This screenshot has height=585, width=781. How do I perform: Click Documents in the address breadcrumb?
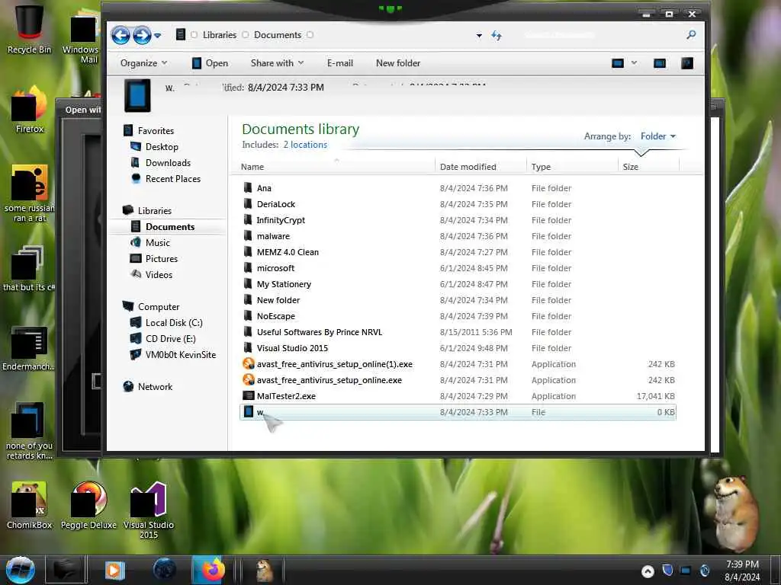(278, 35)
